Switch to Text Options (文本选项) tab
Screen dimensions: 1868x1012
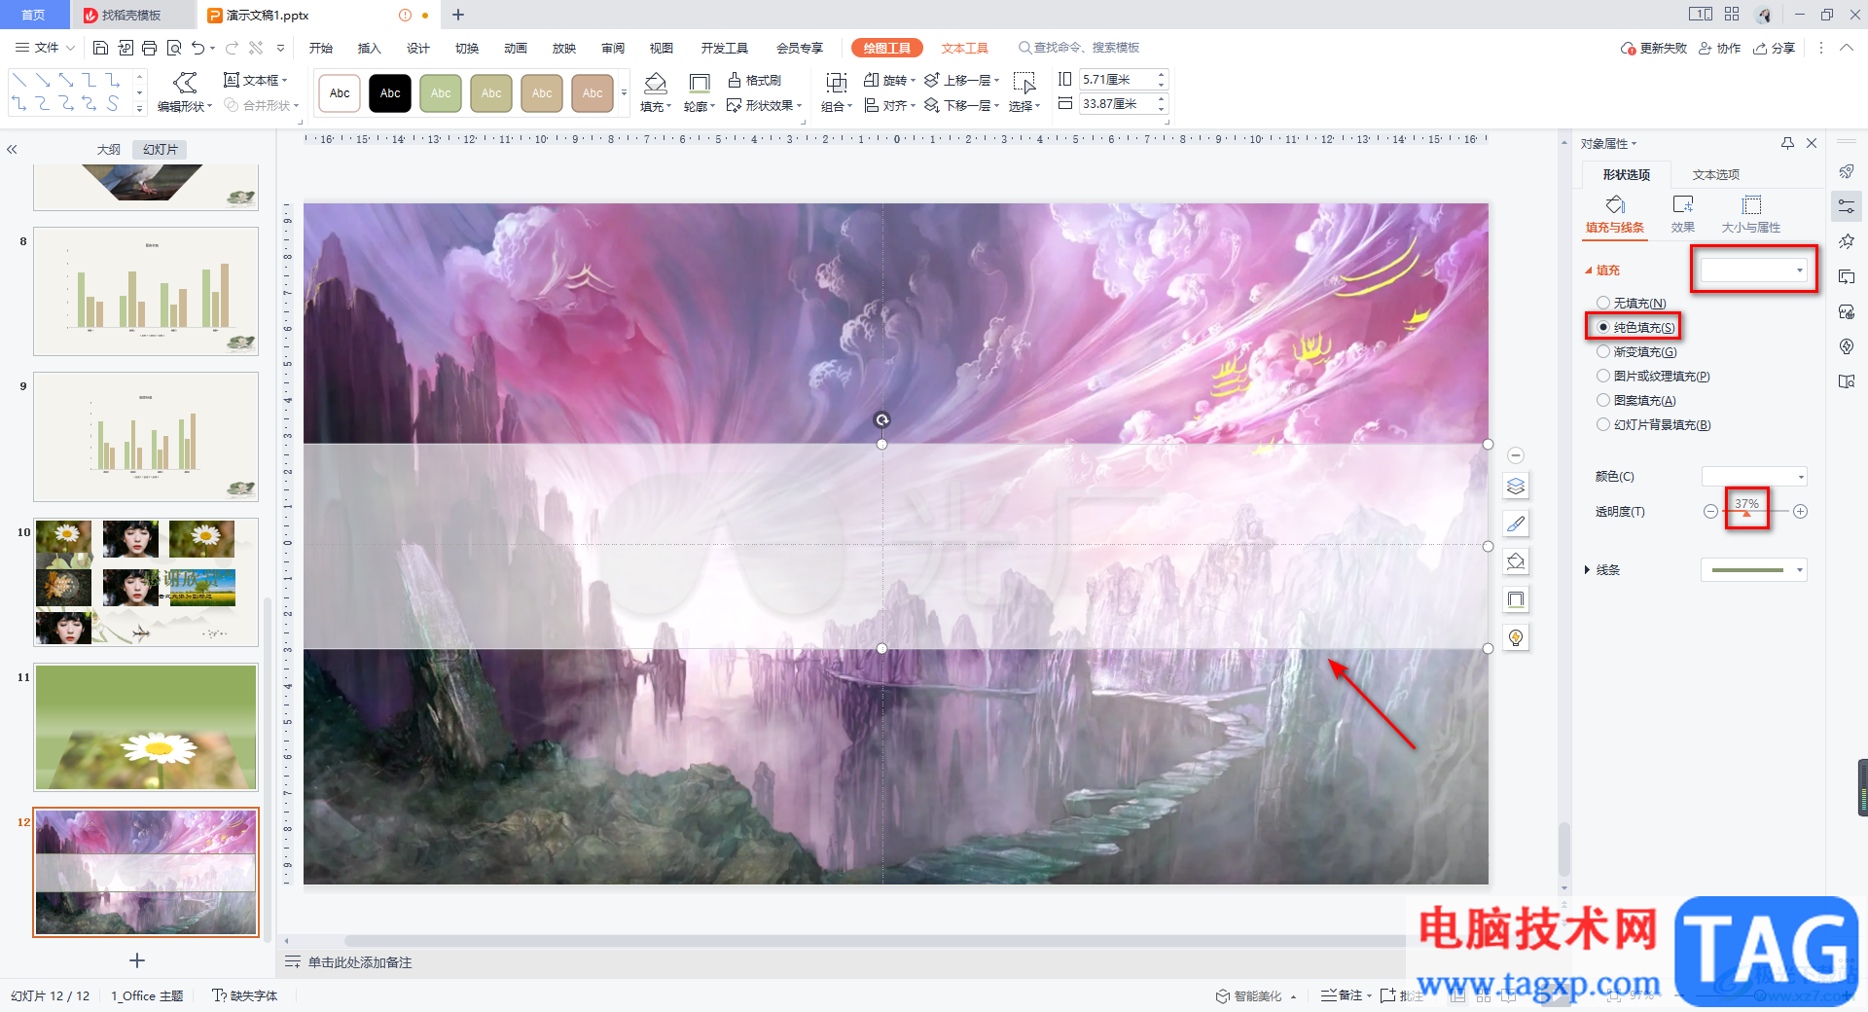1716,174
